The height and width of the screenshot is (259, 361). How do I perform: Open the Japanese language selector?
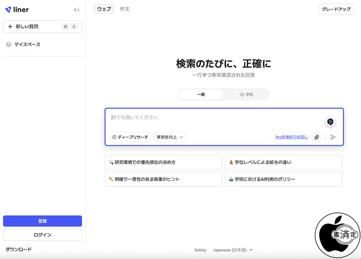(232, 250)
